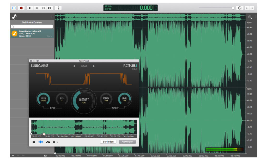Open the gear settings dropdown in plugin window
This screenshot has height=160, width=267.
pyautogui.click(x=55, y=142)
